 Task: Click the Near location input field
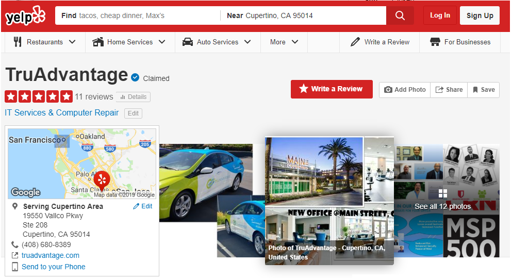tap(304, 15)
